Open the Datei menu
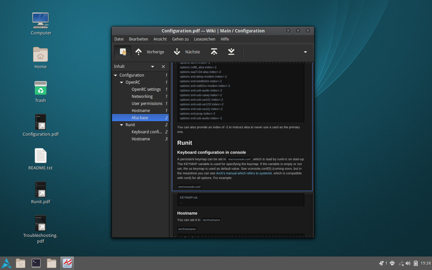The width and height of the screenshot is (432, 270). tap(119, 39)
